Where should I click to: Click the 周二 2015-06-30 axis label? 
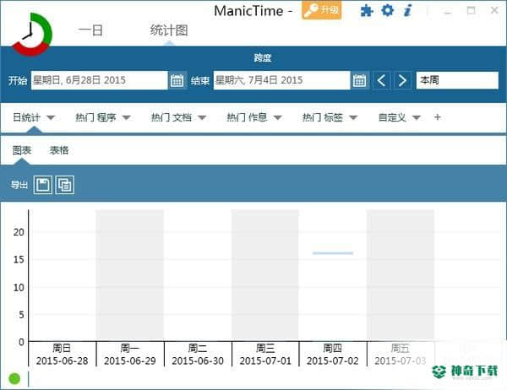click(198, 355)
